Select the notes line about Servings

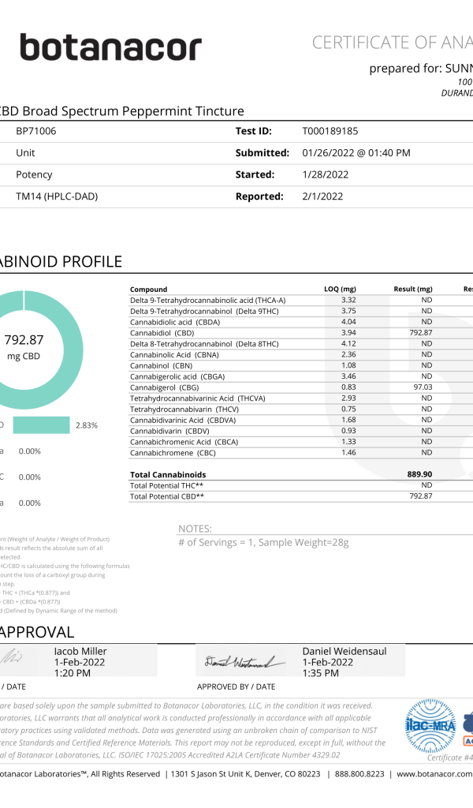coord(263,543)
